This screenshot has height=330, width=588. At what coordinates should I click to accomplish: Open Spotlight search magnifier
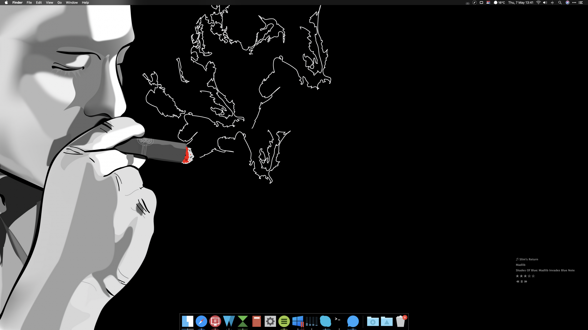560,3
